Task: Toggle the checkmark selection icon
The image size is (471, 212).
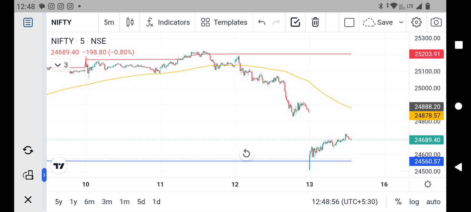Action: 295,22
